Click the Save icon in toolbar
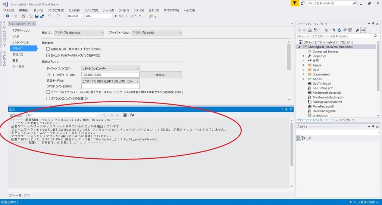Viewport: 382px width, 205px height. pos(37,16)
